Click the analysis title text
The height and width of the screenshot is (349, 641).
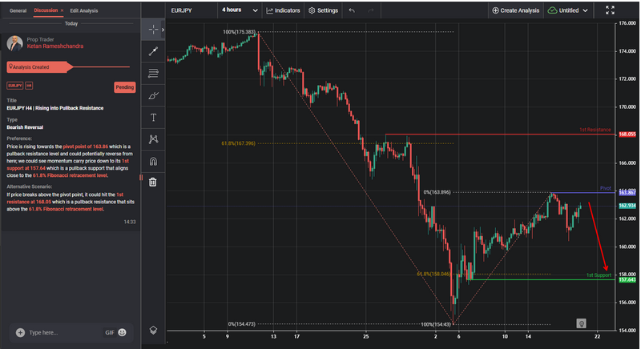click(x=54, y=108)
